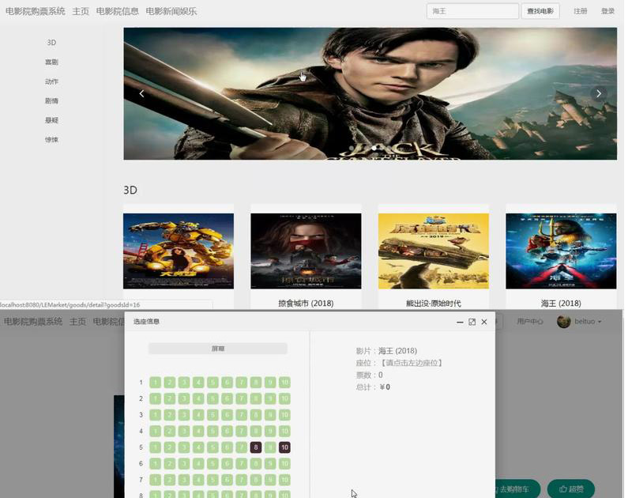Select seat 6 in row 4

pyautogui.click(x=227, y=431)
